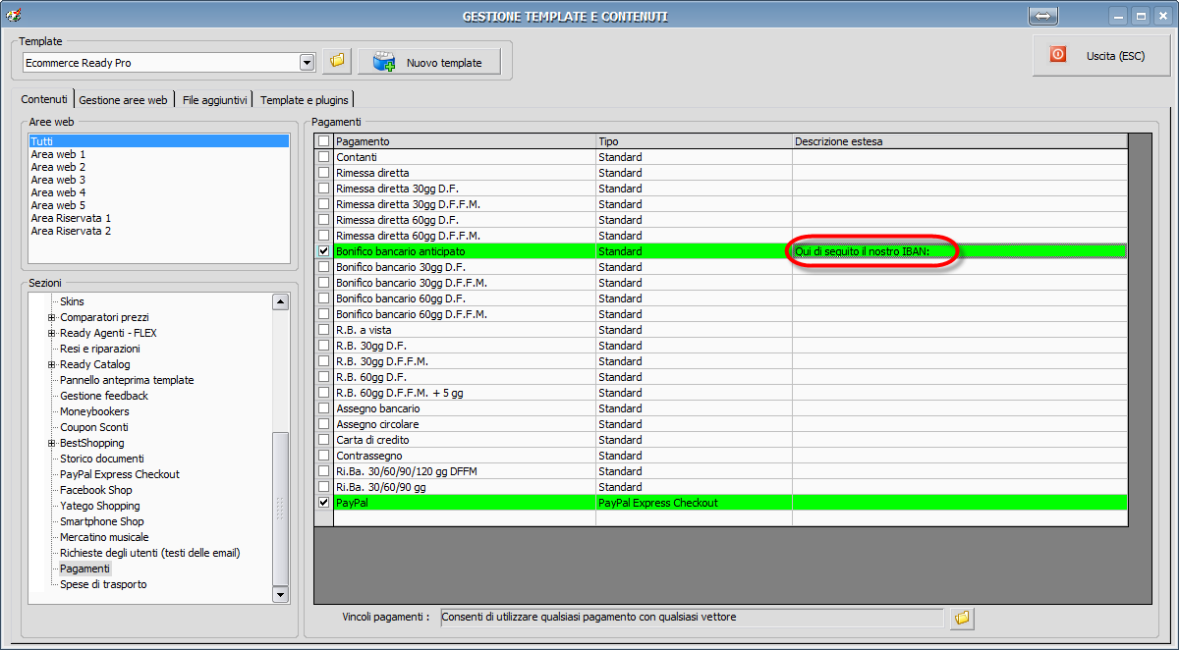Select the Yatego Shopping section
This screenshot has width=1179, height=650.
coord(100,506)
